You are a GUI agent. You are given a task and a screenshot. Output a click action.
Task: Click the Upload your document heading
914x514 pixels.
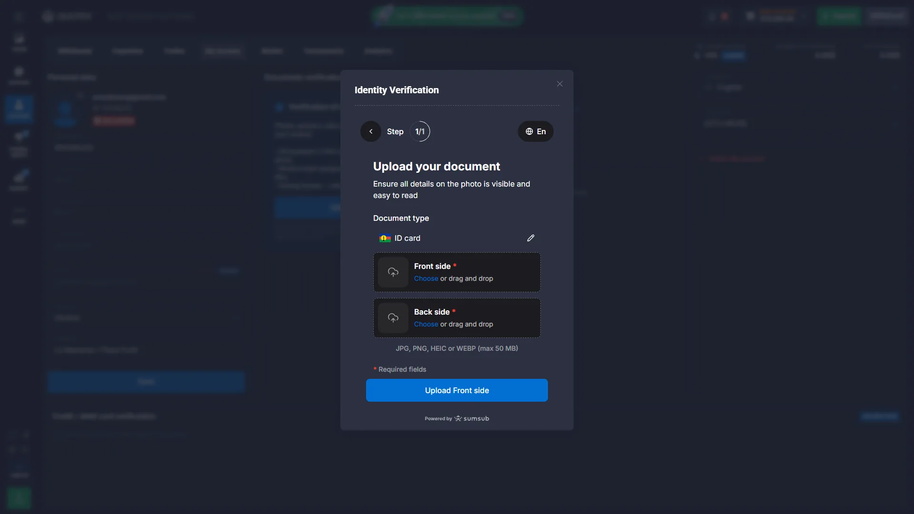[x=437, y=166]
